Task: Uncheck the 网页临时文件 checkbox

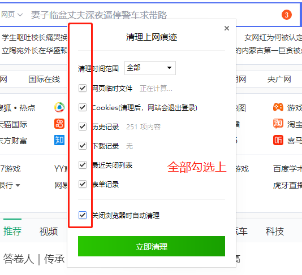Action: click(x=83, y=88)
